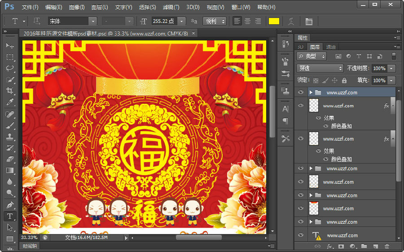
Task: Select the Healing Brush tool
Action: [x=10, y=114]
